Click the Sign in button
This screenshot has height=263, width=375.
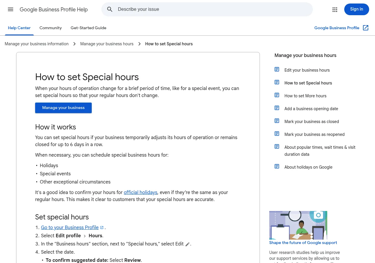357,9
